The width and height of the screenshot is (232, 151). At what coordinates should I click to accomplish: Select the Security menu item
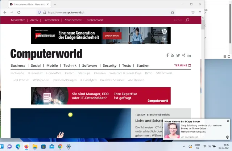[109, 66]
